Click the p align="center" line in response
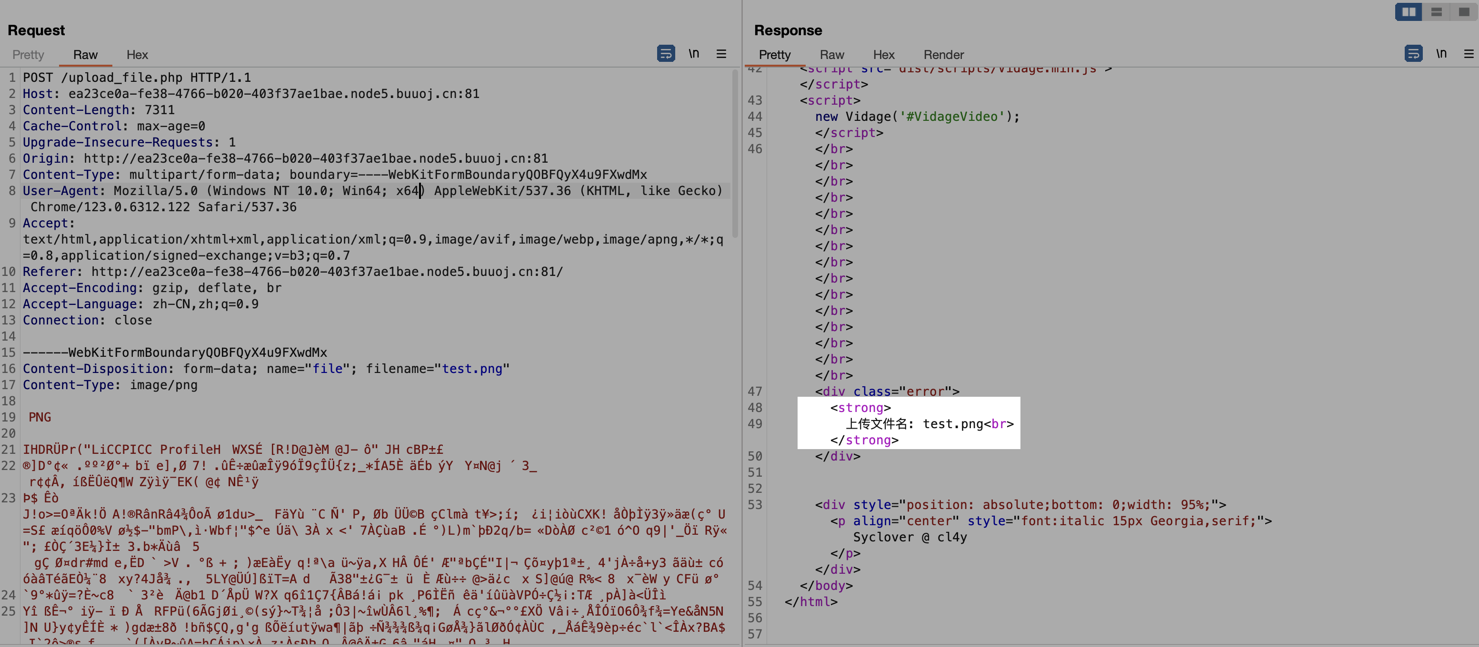This screenshot has width=1479, height=647. click(x=1051, y=521)
